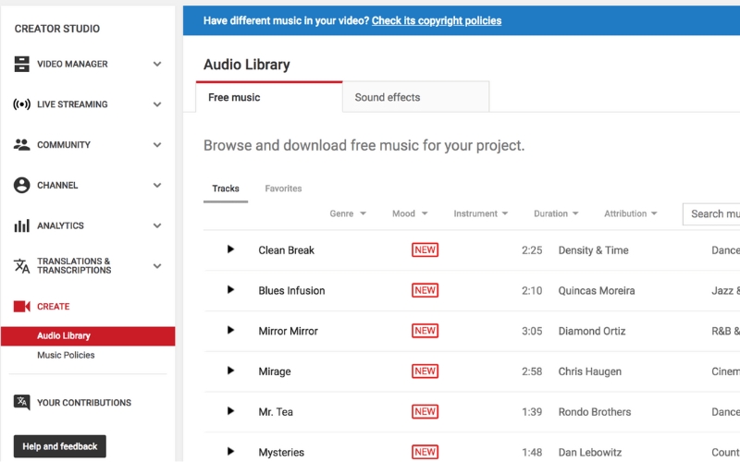Click NEW badge on Mirage
Screen dimensions: 740x462
pos(425,371)
